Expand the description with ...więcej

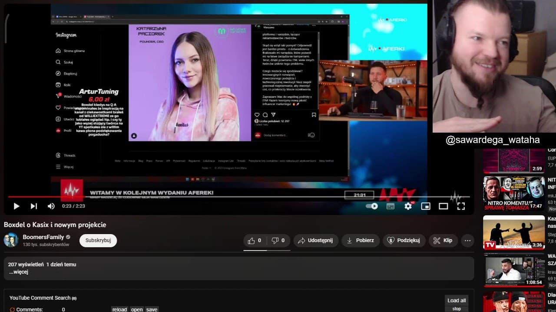(x=19, y=272)
